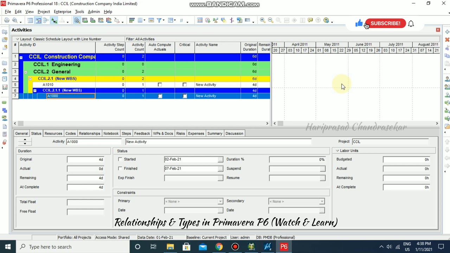Click the Timescale toolbar icon

click(x=151, y=20)
